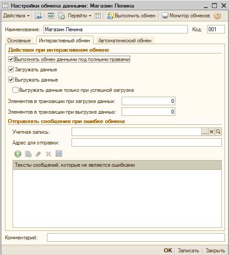This screenshot has height=255, width=229.
Task: Click the Код field showing 001
Action: (x=216, y=29)
